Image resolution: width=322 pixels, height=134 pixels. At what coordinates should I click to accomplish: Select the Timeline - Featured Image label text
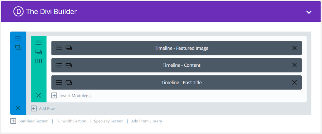point(181,48)
